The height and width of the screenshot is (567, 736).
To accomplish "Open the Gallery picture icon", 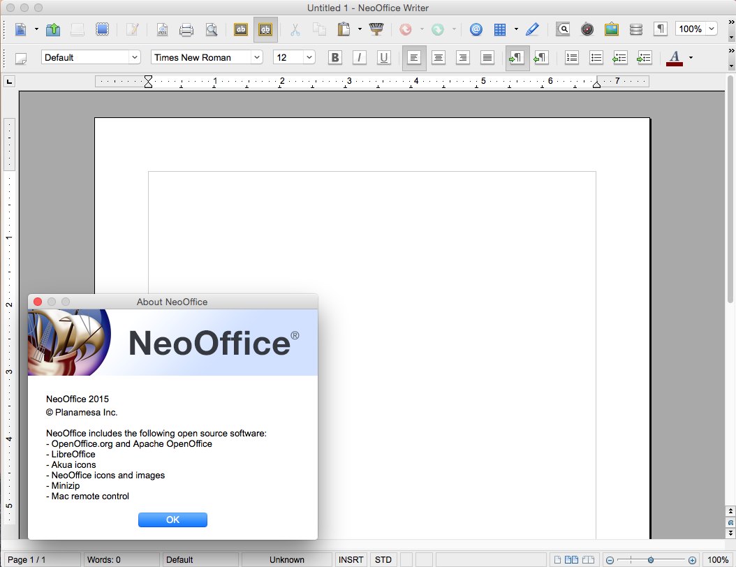I will pos(611,29).
